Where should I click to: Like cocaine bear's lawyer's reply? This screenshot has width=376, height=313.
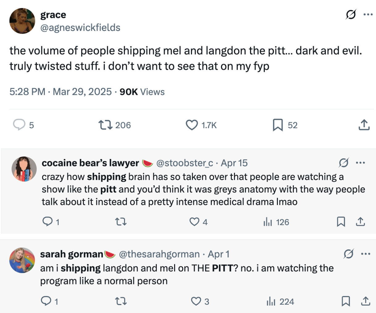click(x=194, y=222)
